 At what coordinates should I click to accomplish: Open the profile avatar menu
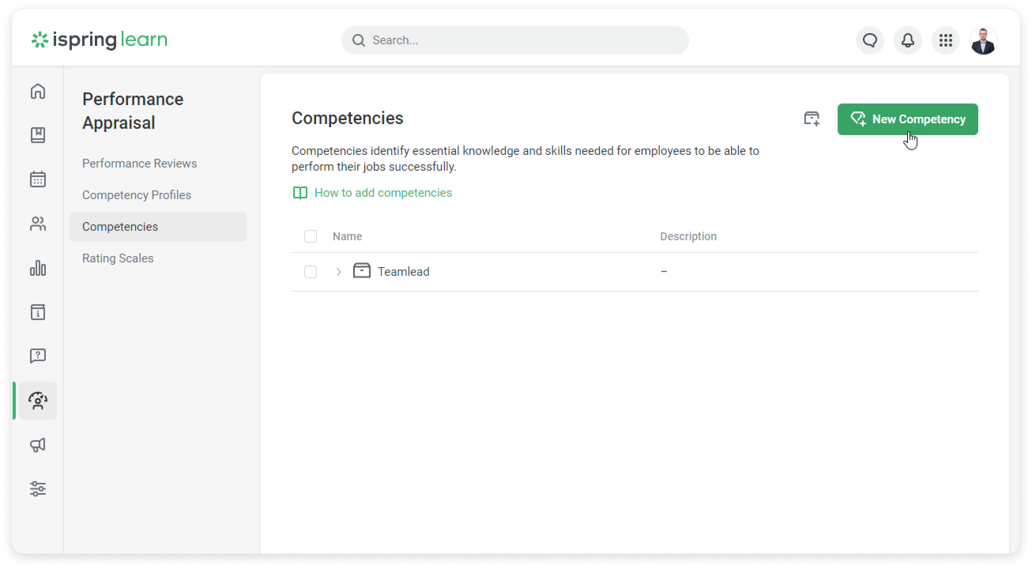[x=984, y=40]
